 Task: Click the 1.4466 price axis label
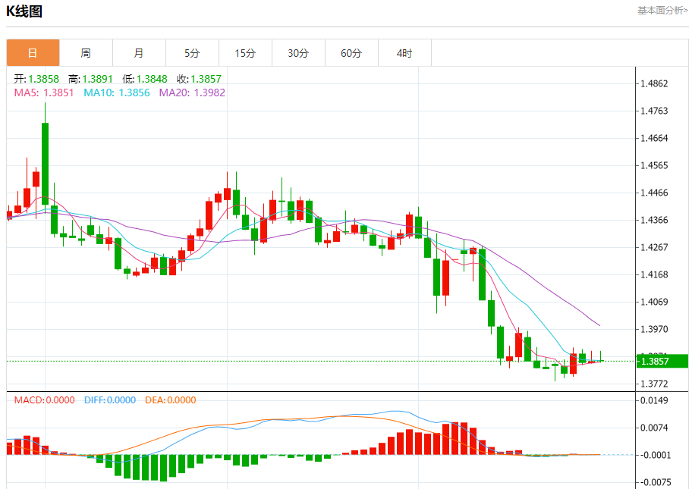(654, 193)
